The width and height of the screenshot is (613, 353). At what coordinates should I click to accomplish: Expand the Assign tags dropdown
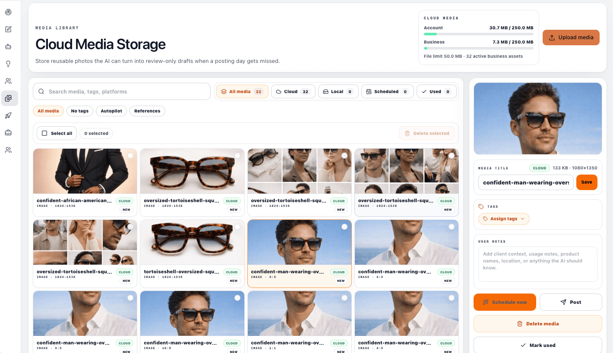504,219
